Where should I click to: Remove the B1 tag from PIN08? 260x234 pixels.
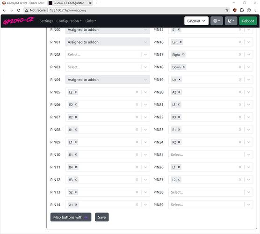coord(76,130)
